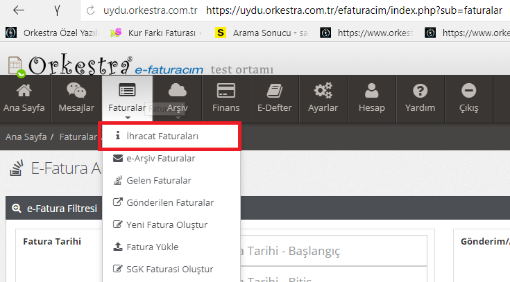Open the Yardım question mark menu

pyautogui.click(x=420, y=98)
